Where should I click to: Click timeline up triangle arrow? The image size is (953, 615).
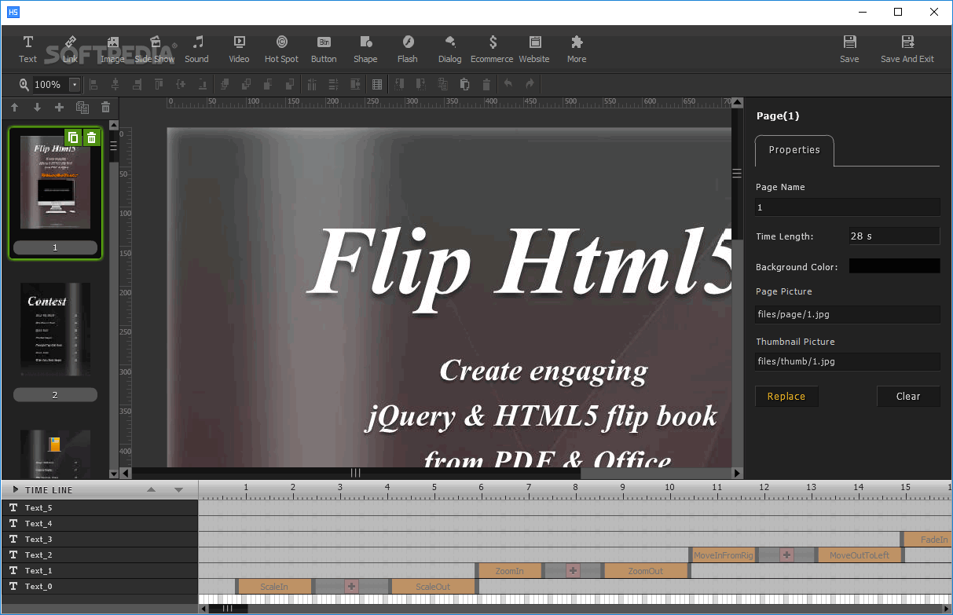click(x=152, y=489)
